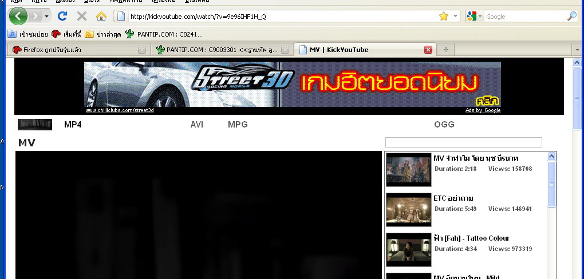584x279 pixels.
Task: Open the www.chilliclubs.com/street3d link
Action: click(x=120, y=110)
